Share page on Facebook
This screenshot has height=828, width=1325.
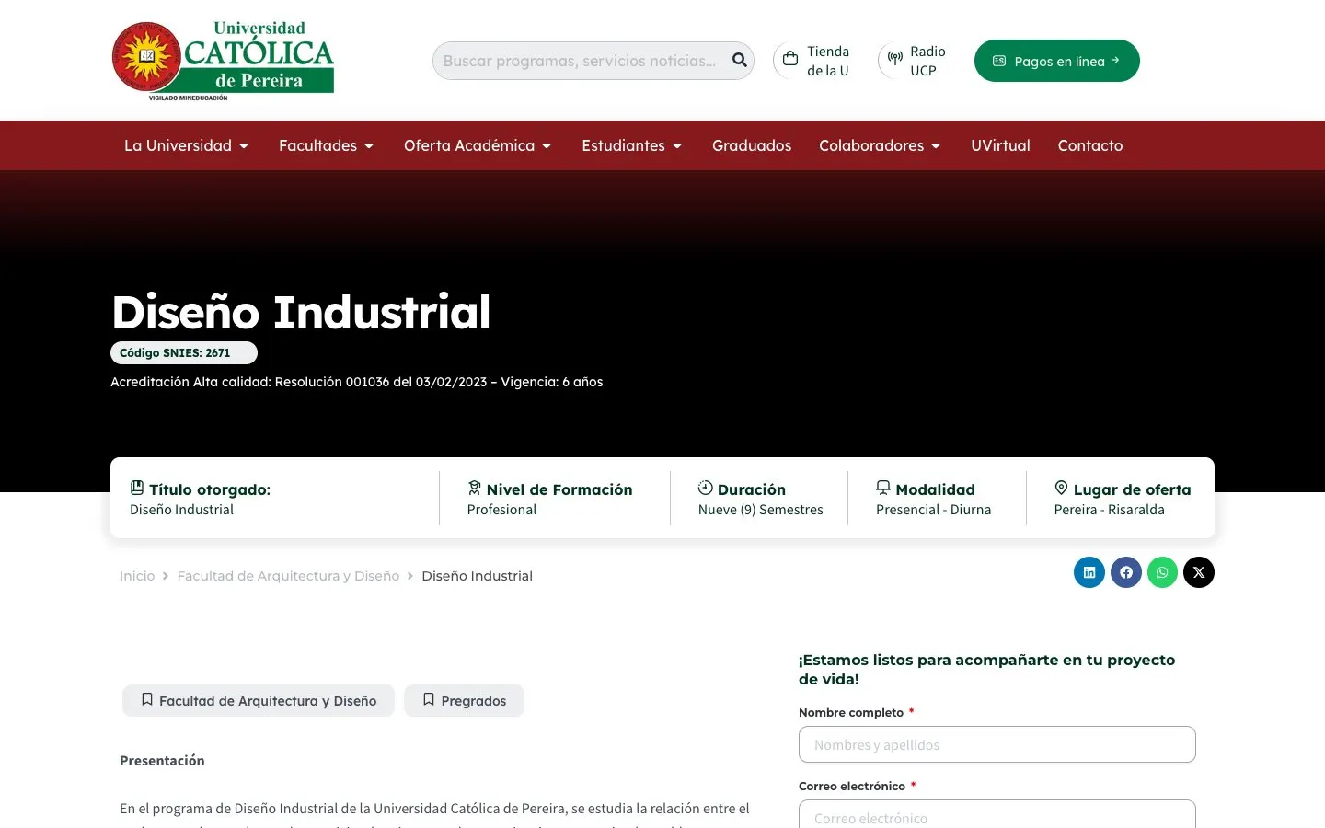(x=1126, y=572)
